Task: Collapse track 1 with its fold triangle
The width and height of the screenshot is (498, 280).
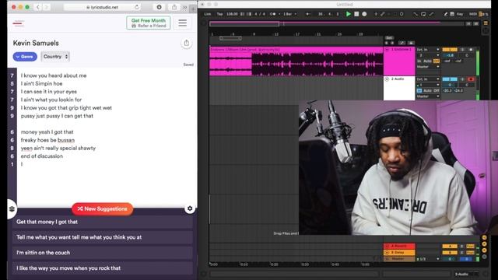Action: (x=387, y=50)
